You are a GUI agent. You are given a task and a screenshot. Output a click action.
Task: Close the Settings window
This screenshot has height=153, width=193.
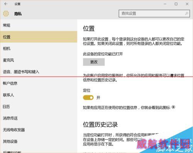[x=187, y=4]
